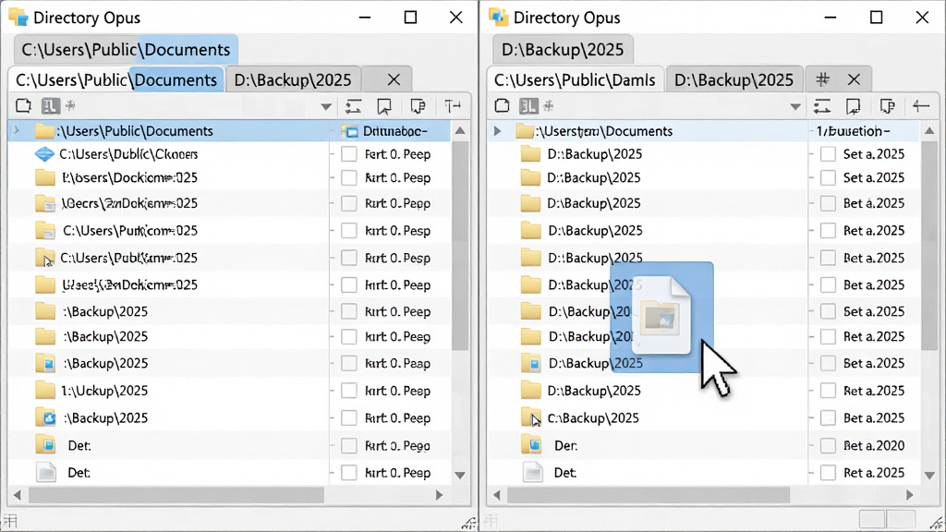This screenshot has height=532, width=946.
Task: Switch to C:\Users\Public\Documents tab in left window
Action: click(x=115, y=79)
